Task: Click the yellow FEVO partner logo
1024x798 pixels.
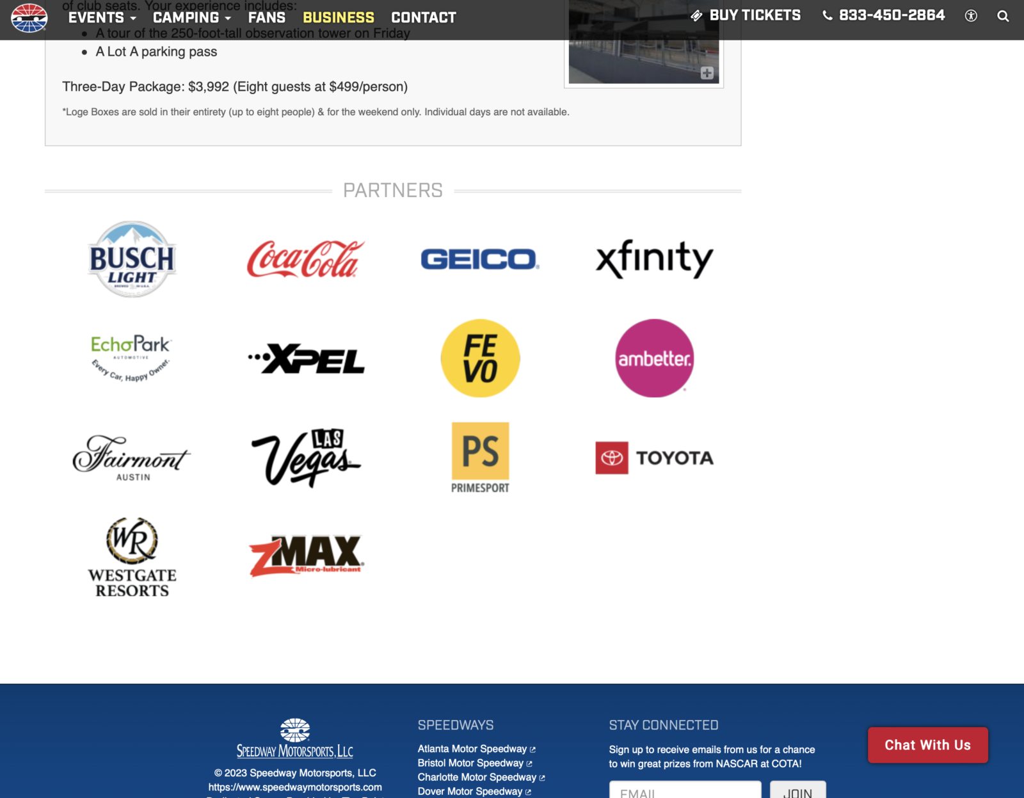Action: coord(480,358)
